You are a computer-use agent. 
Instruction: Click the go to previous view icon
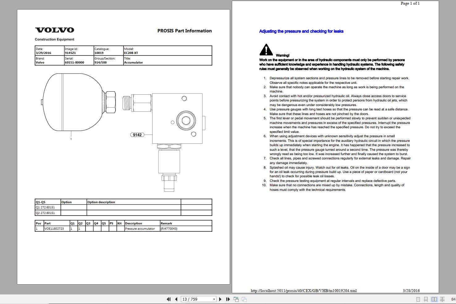coord(236,299)
